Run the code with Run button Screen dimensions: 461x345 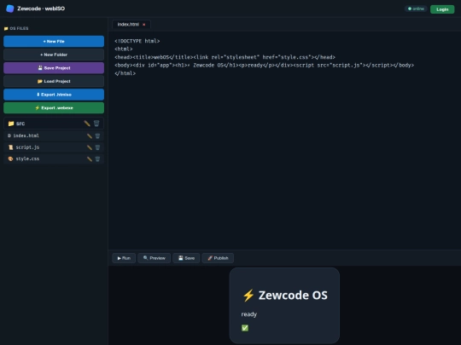[124, 258]
